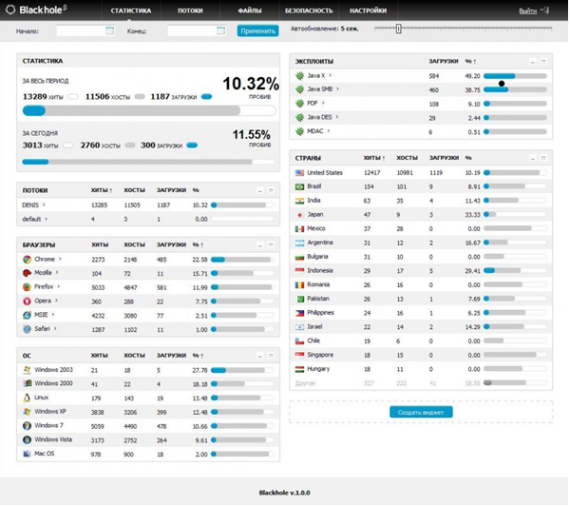This screenshot has width=570, height=506.
Task: Adjust the auto-refresh interval slider handle
Action: click(x=399, y=29)
